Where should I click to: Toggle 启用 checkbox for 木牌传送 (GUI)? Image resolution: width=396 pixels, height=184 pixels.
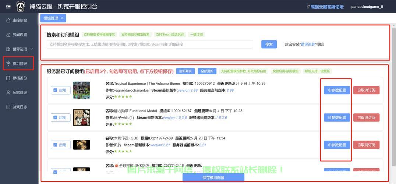tap(55, 145)
